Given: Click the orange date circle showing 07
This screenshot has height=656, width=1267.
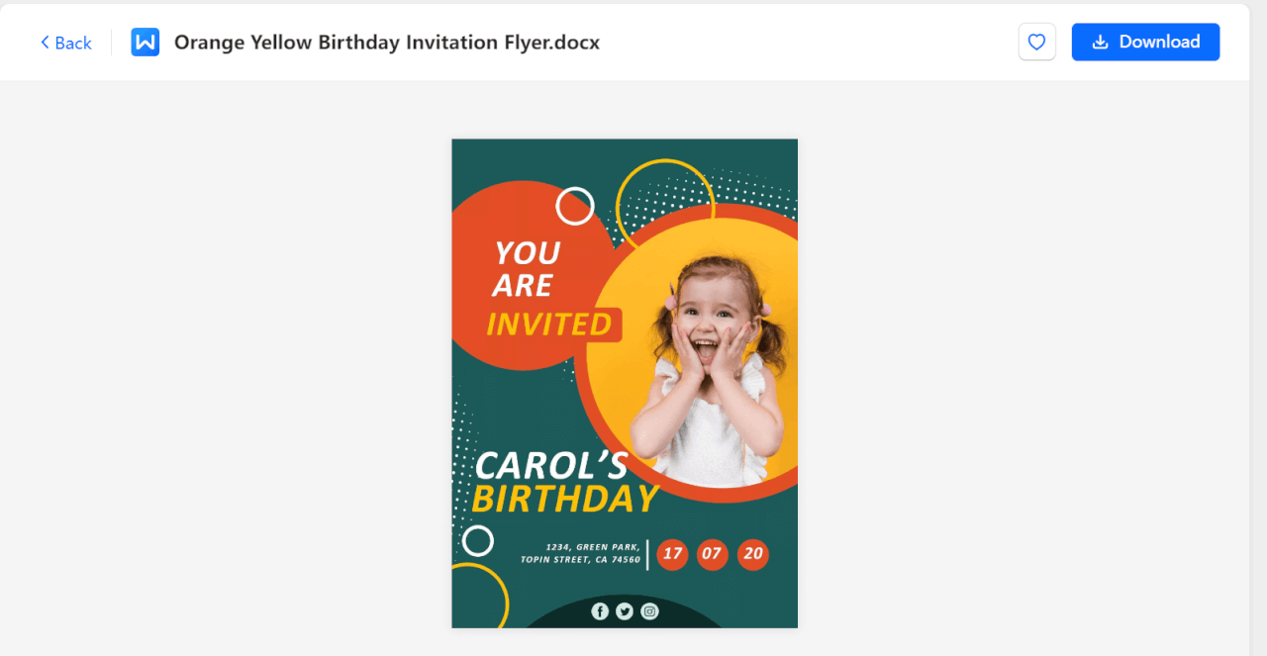Looking at the screenshot, I should coord(712,554).
